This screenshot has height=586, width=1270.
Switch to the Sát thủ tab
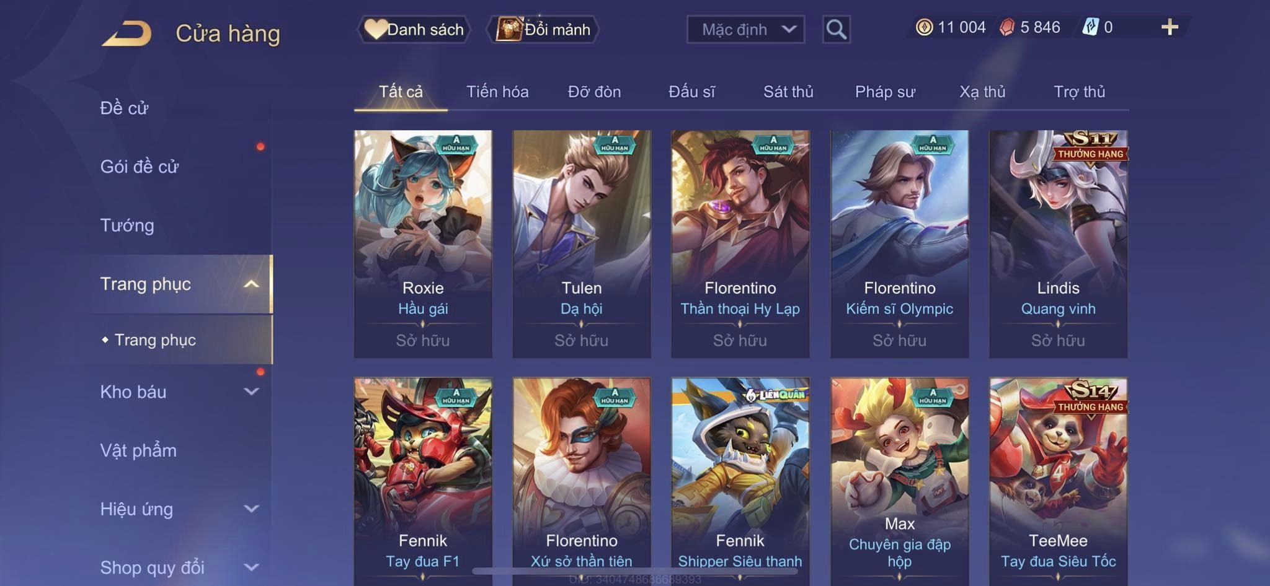[788, 92]
